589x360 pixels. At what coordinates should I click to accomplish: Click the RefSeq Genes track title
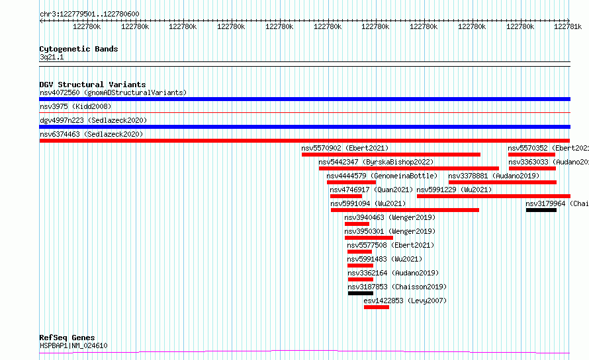(67, 338)
